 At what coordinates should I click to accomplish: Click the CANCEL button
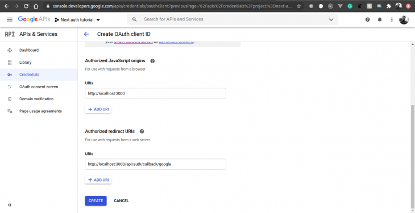(121, 201)
